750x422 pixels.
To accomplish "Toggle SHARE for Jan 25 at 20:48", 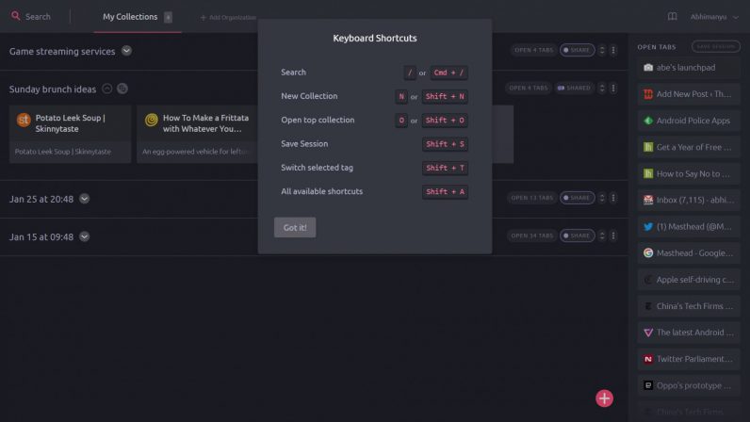I will (578, 198).
